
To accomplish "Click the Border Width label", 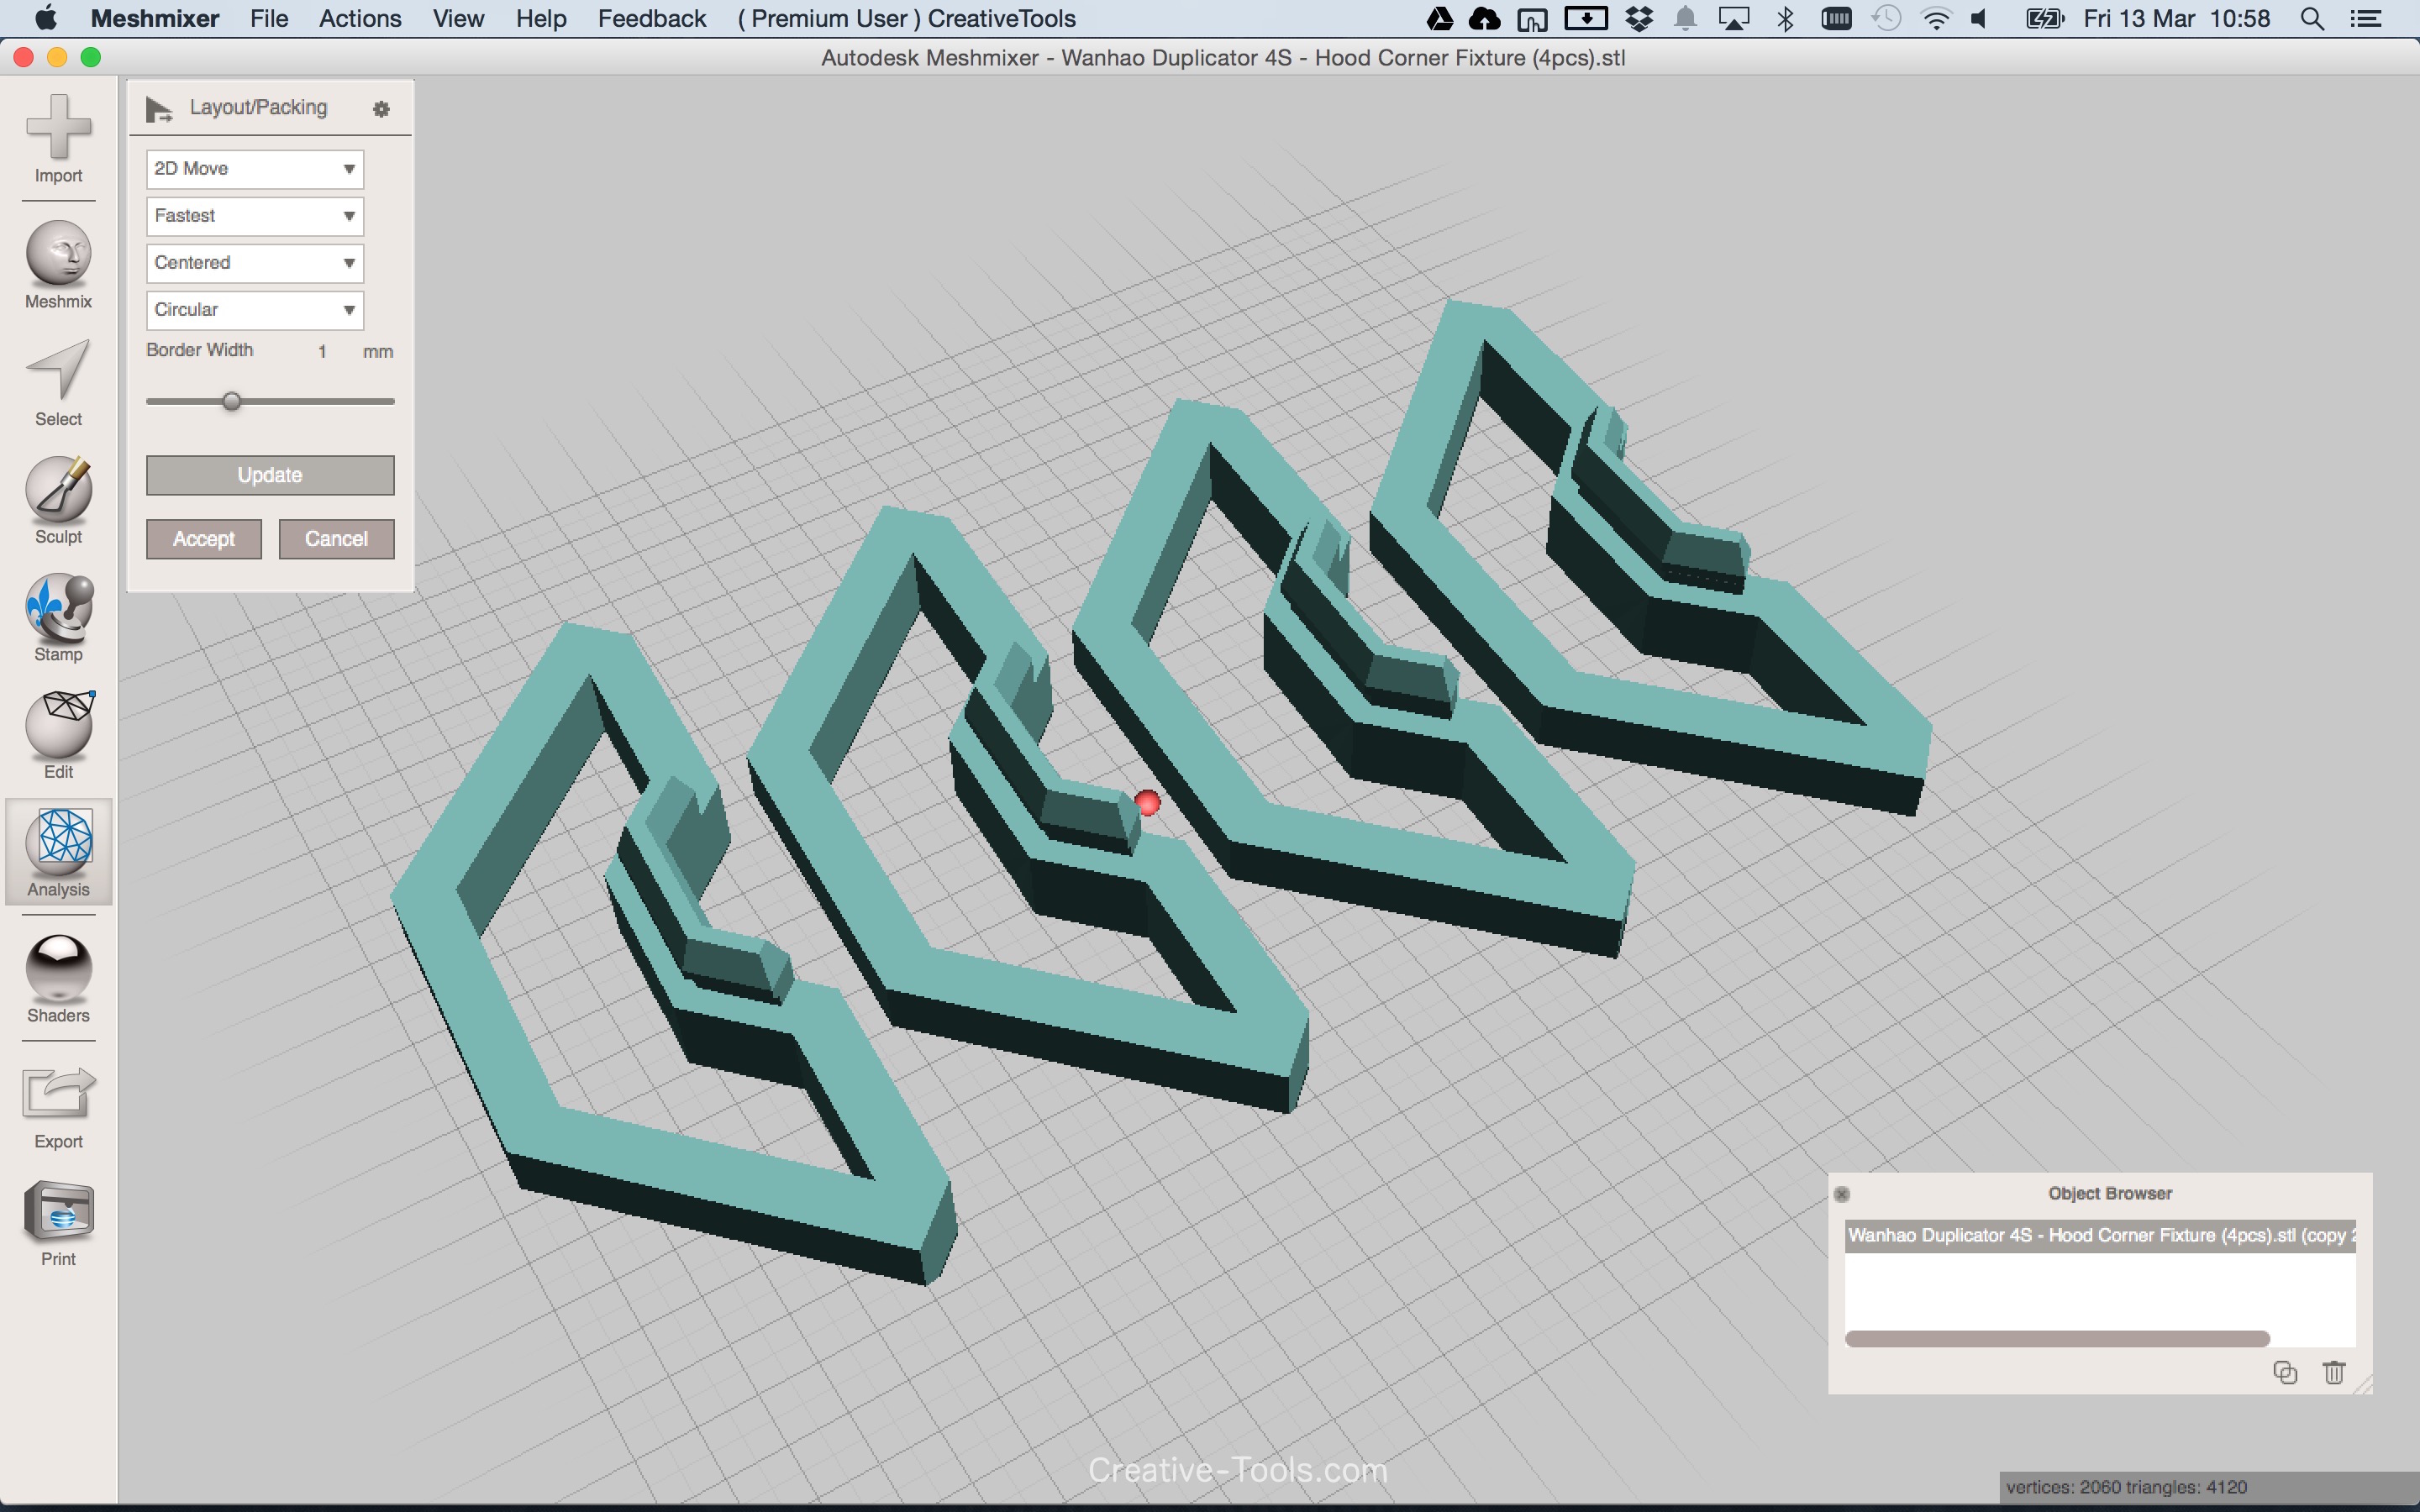I will [199, 350].
